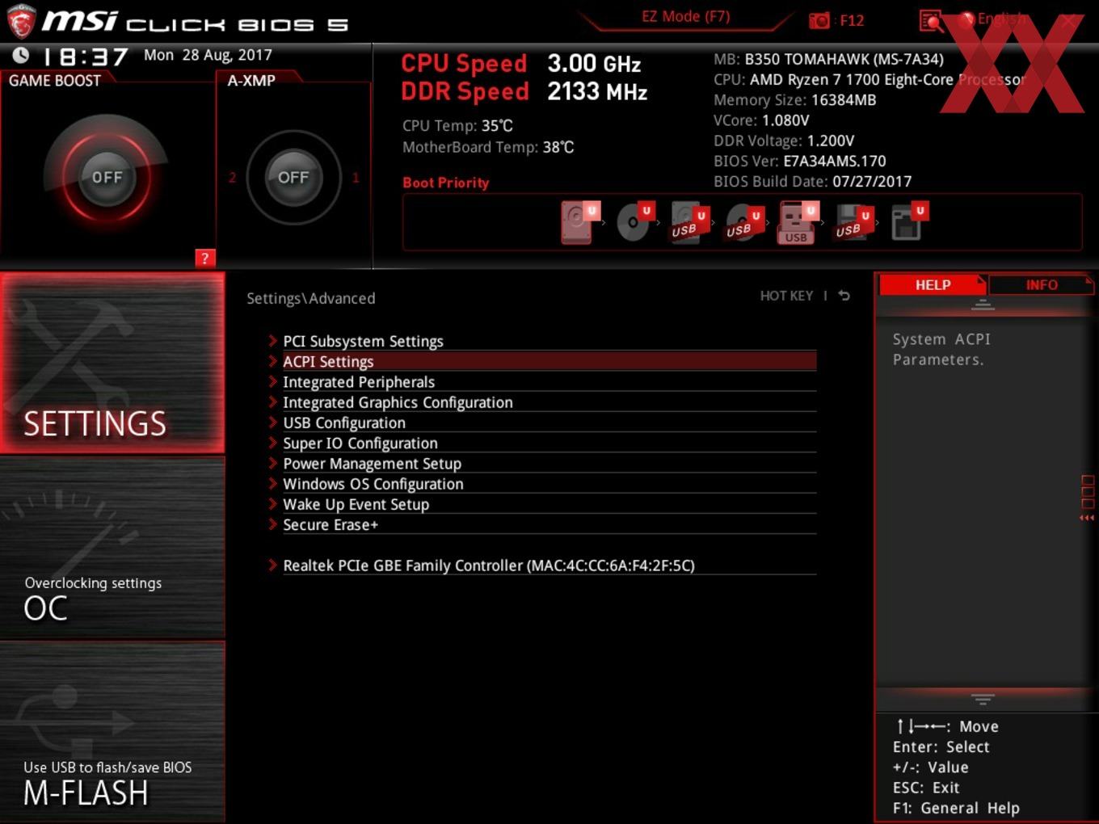
Task: Click the clock icon beside the time
Action: pyautogui.click(x=21, y=55)
